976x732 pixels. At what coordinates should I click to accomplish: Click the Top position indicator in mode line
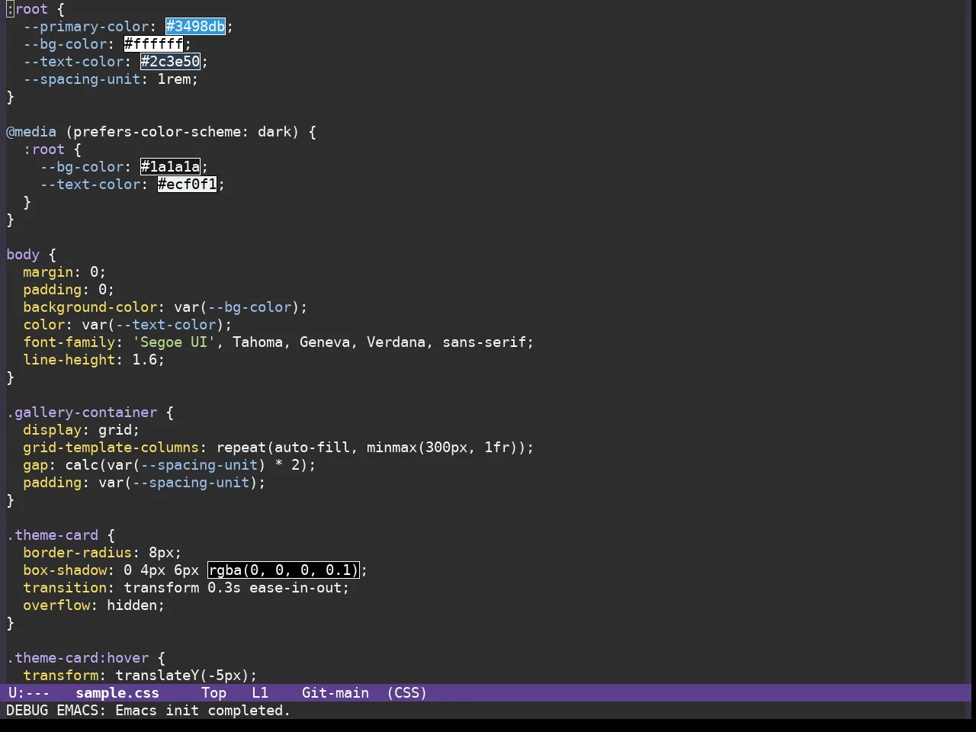(213, 693)
